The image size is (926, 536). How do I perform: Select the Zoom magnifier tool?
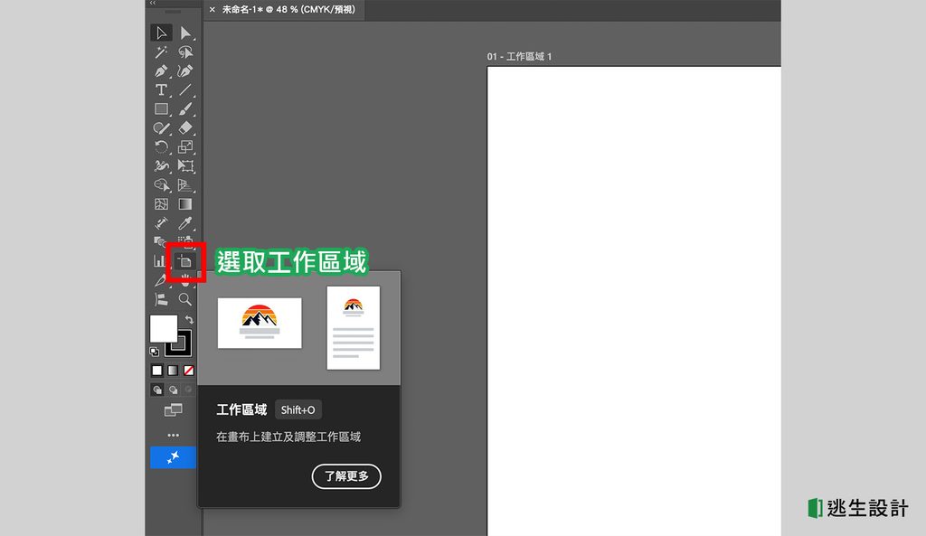(x=185, y=299)
